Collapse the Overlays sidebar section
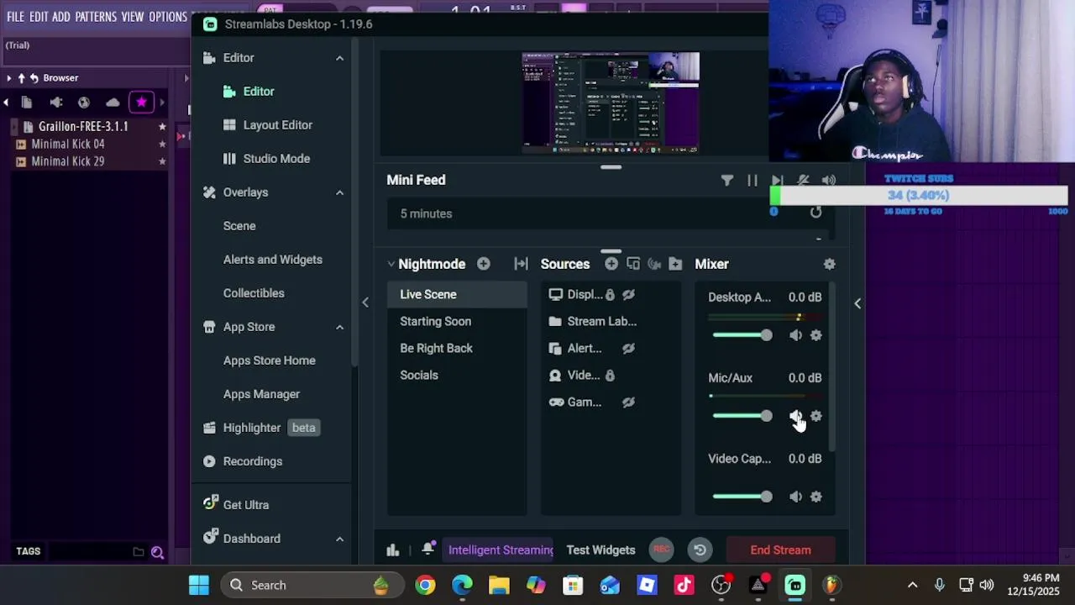Screen dimensions: 1075x605 point(339,192)
